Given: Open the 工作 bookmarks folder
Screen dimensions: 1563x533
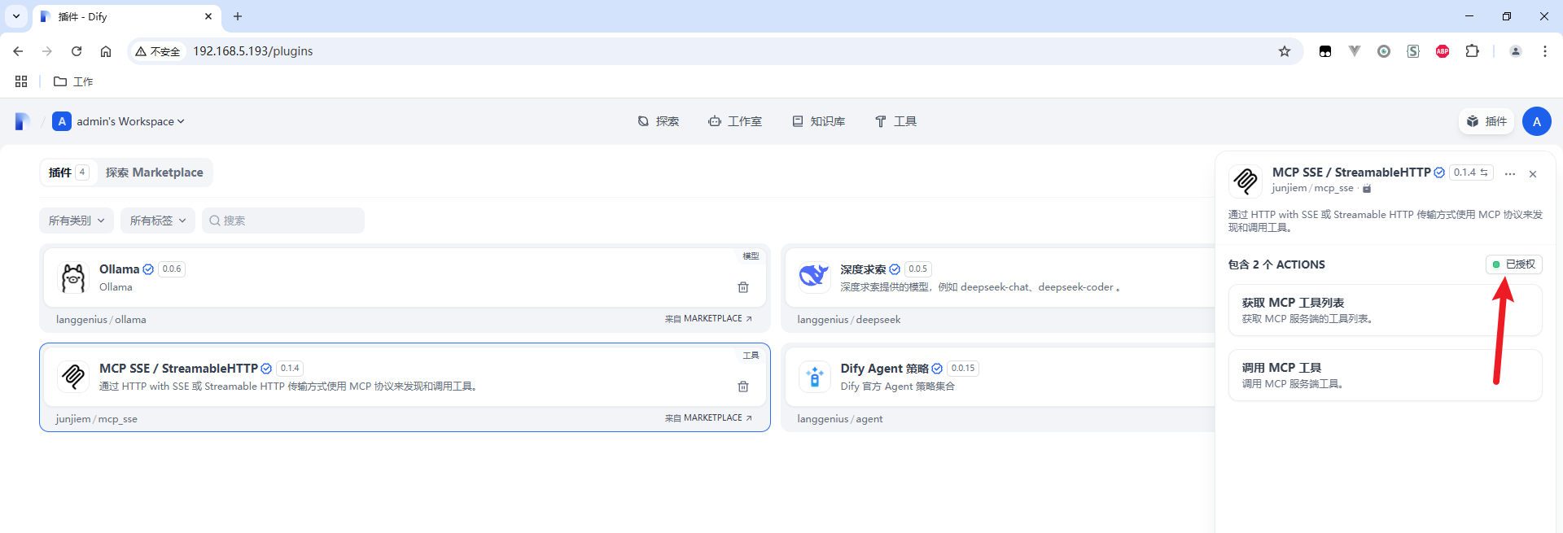Looking at the screenshot, I should click(73, 81).
